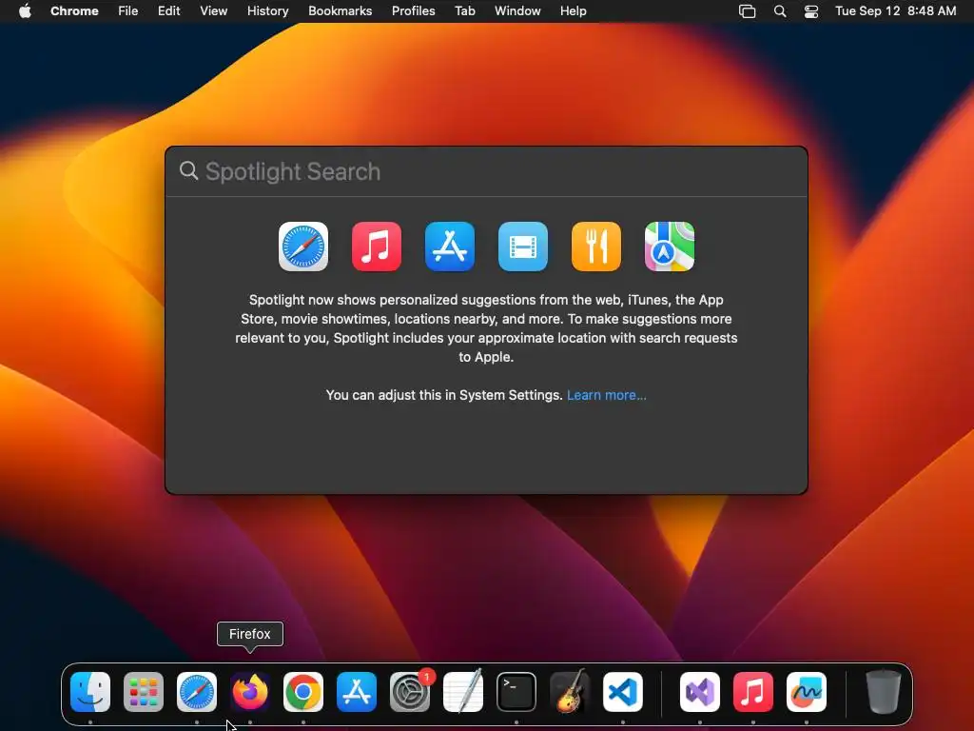Open Finder from the Dock
This screenshot has width=974, height=731.
tap(90, 692)
